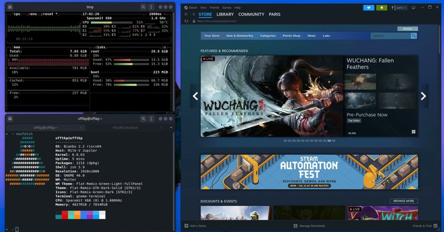This screenshot has width=444, height=232.
Task: Open Steam announcements with the megaphone button
Action: [x=369, y=8]
